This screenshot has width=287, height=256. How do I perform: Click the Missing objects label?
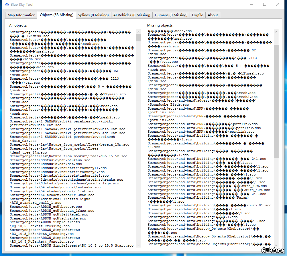[160, 25]
